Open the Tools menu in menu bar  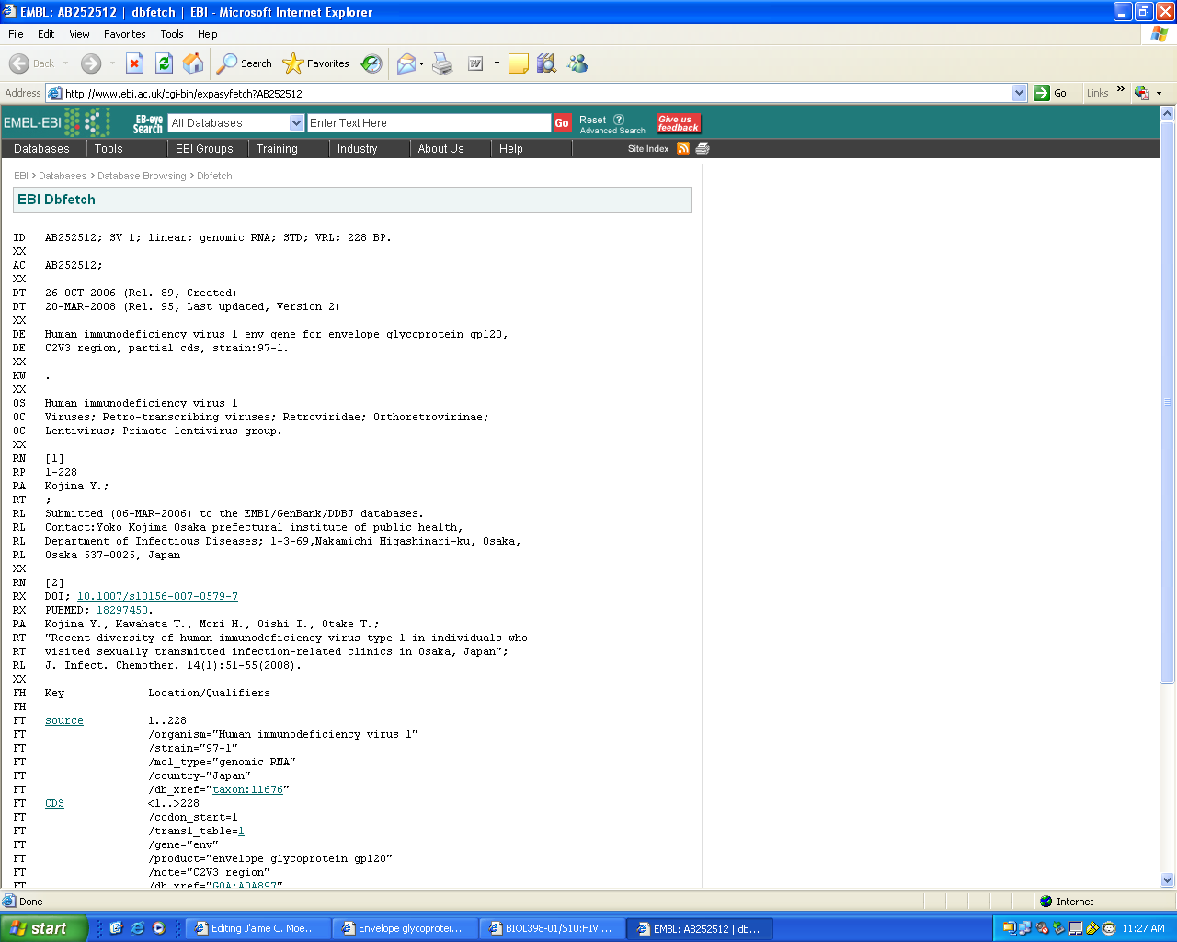tap(171, 34)
